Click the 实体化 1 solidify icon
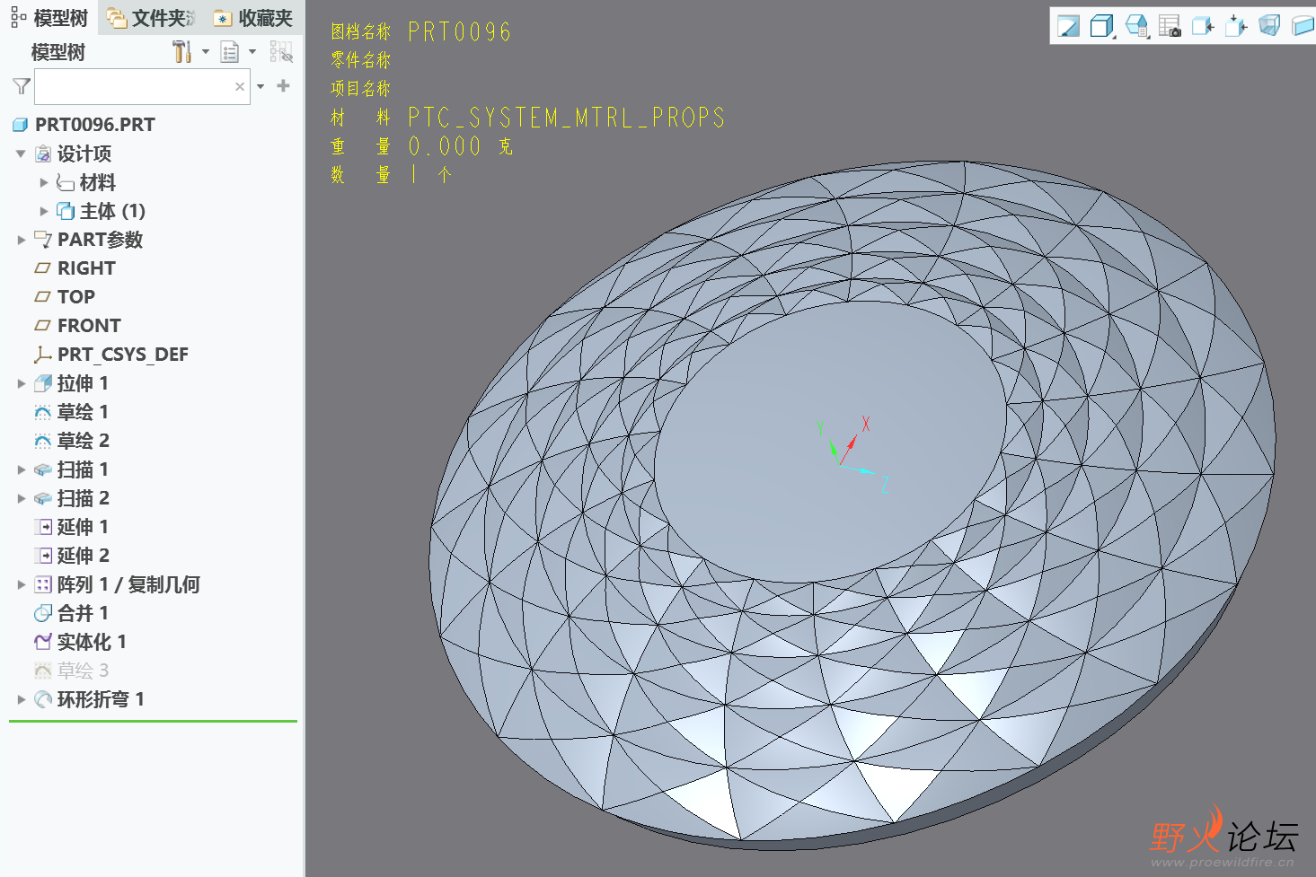 coord(42,642)
